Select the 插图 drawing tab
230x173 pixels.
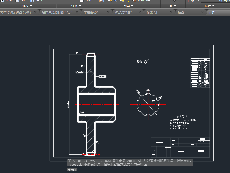[181, 12]
